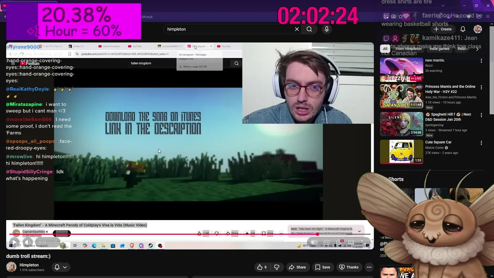Image resolution: width=494 pixels, height=278 pixels.
Task: Mute the video volume
Action: coord(28,243)
